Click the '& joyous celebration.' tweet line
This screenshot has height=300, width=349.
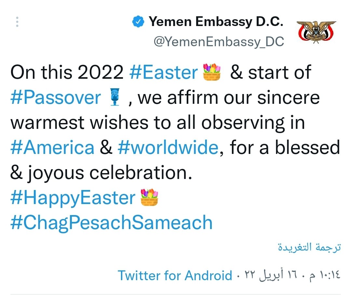tap(101, 172)
